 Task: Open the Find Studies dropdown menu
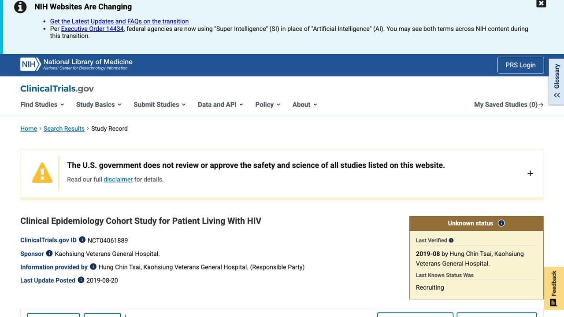[x=42, y=104]
